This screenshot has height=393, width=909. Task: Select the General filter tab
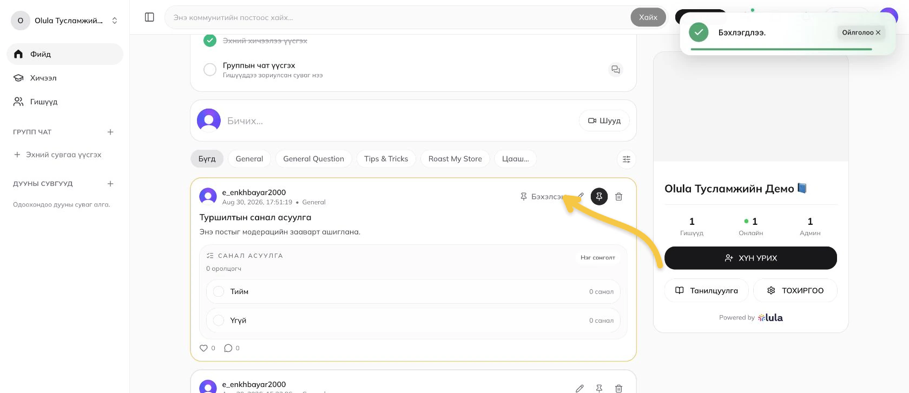(249, 159)
